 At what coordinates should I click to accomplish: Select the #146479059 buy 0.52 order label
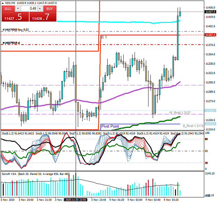pyautogui.click(x=16, y=30)
